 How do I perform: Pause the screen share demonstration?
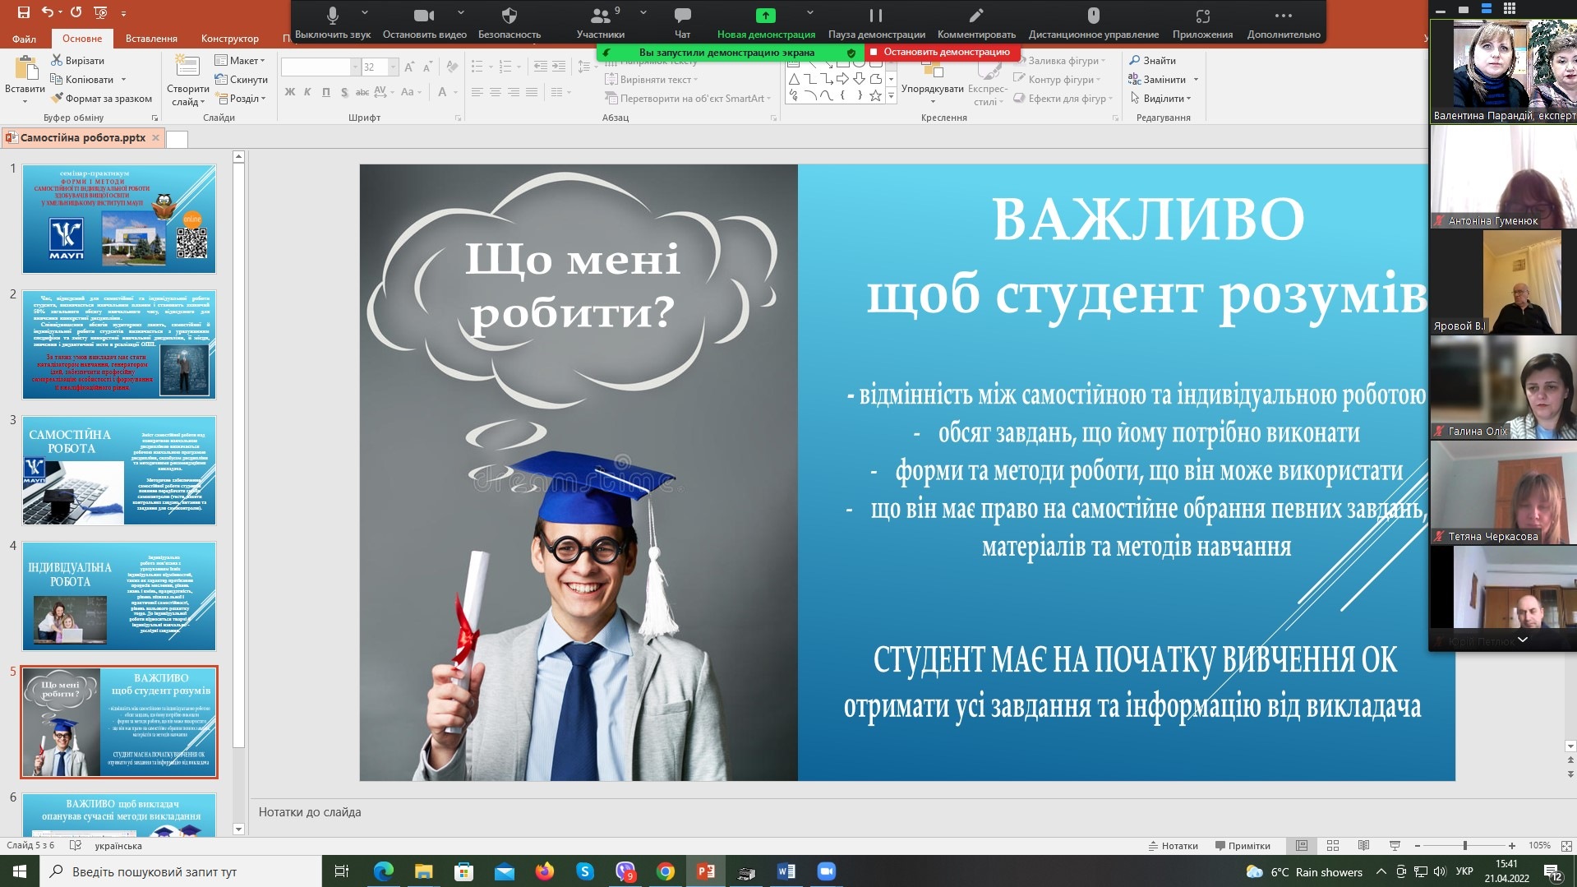tap(876, 16)
